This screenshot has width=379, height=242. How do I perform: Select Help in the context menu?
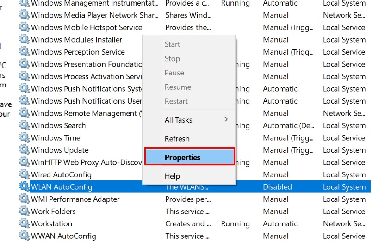click(x=172, y=176)
